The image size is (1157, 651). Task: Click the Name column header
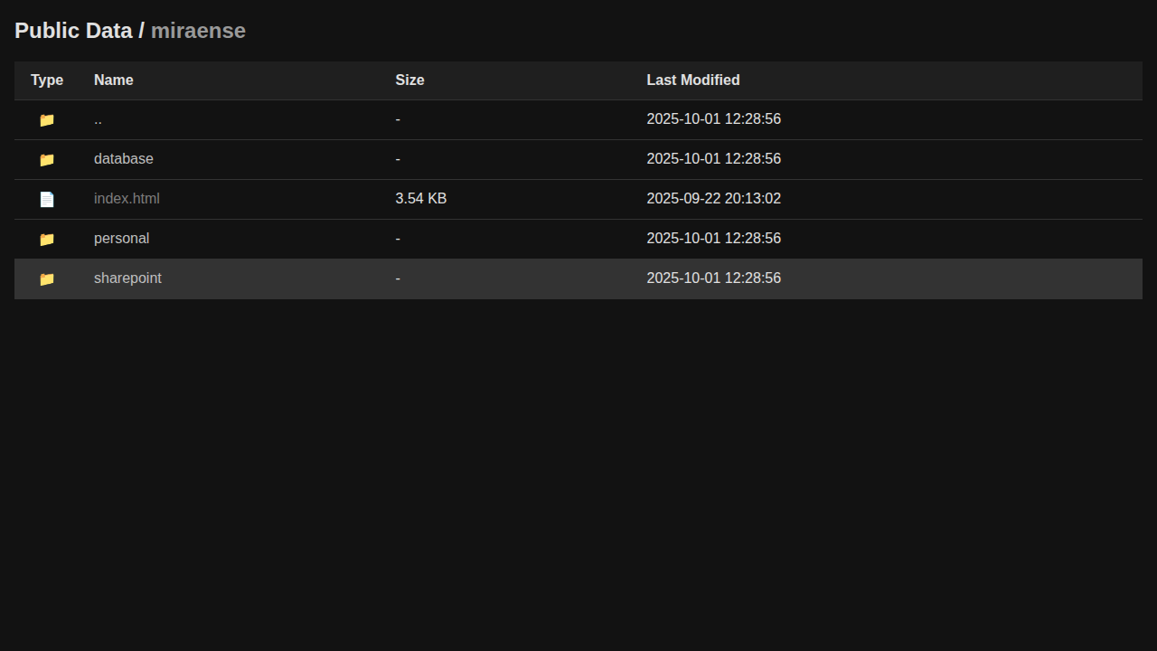click(x=113, y=80)
